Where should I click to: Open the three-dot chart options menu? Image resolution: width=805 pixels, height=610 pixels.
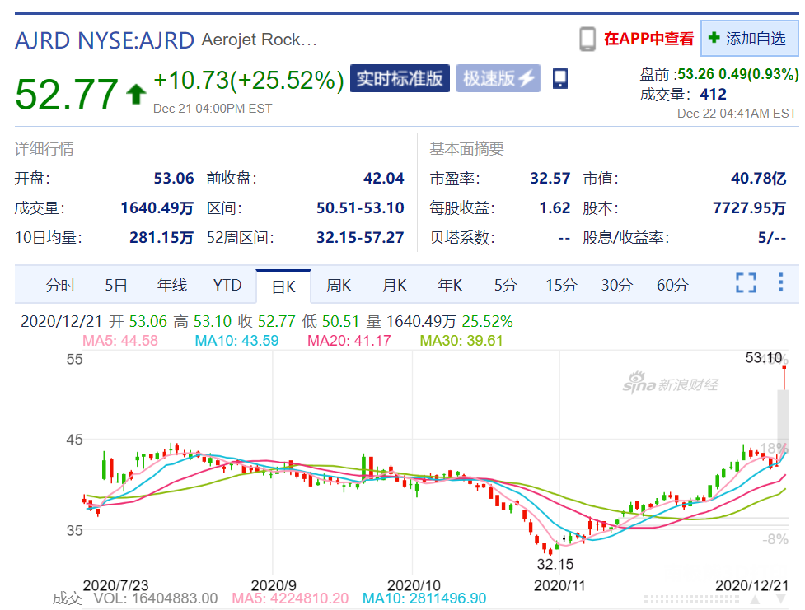(781, 282)
